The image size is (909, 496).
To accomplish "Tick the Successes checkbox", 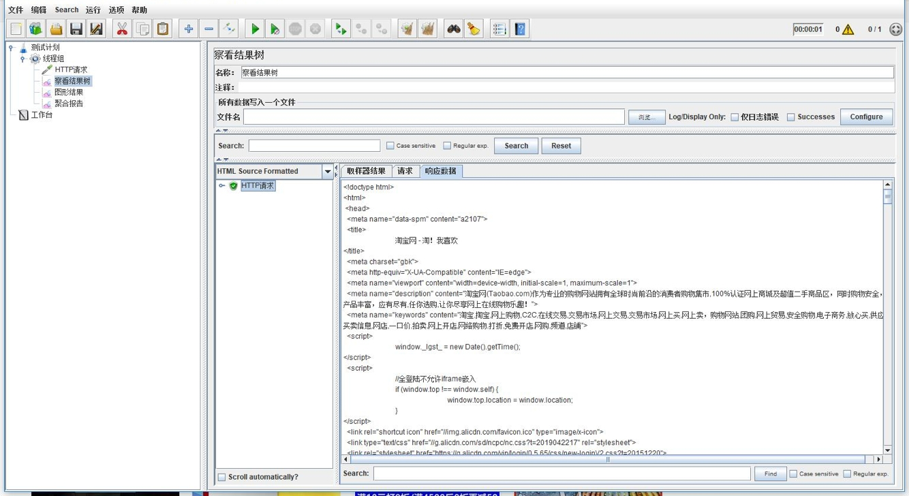I will pyautogui.click(x=790, y=117).
